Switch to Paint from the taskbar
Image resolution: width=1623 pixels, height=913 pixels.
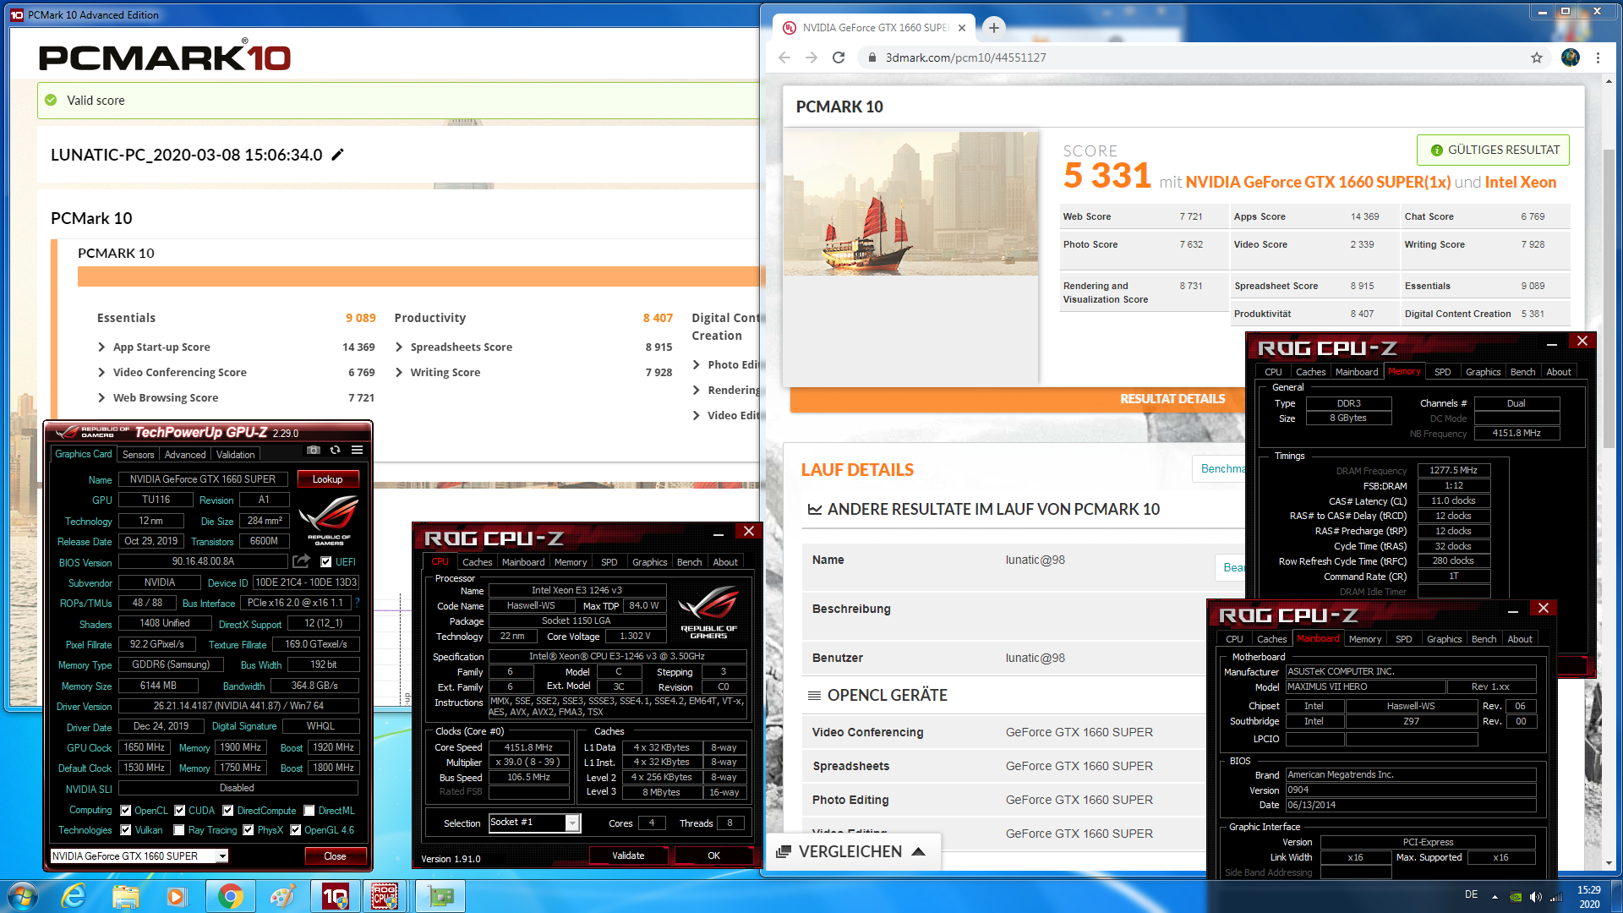281,896
